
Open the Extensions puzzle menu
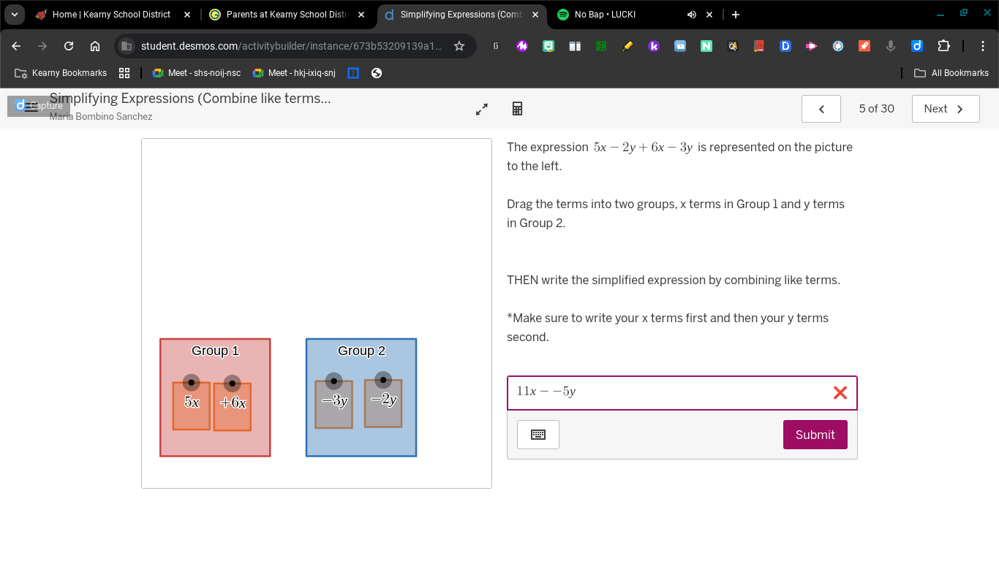point(943,46)
